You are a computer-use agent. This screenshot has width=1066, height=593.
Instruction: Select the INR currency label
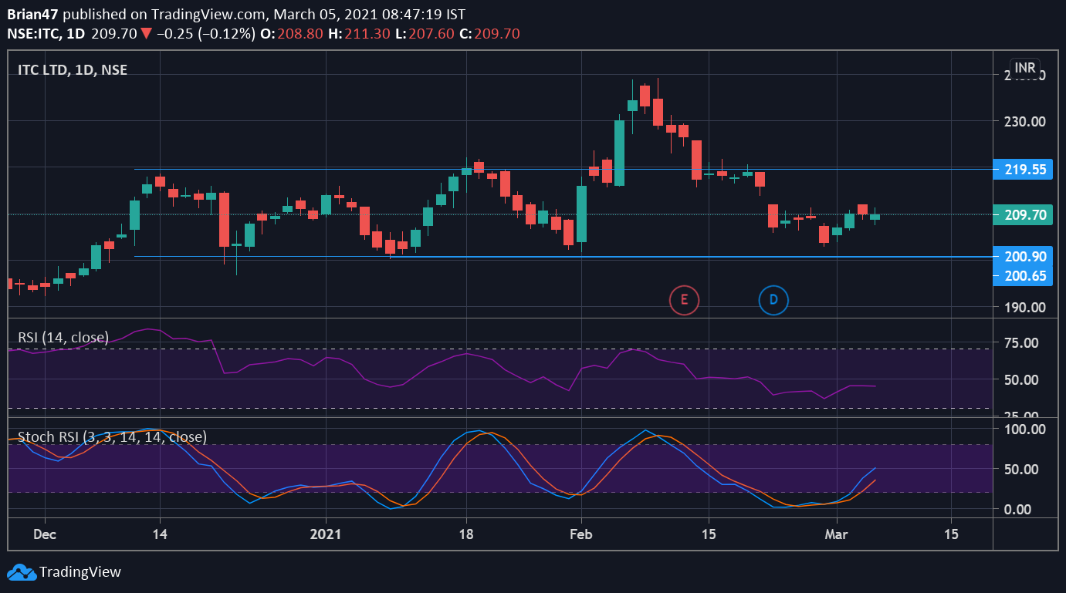[x=1025, y=67]
